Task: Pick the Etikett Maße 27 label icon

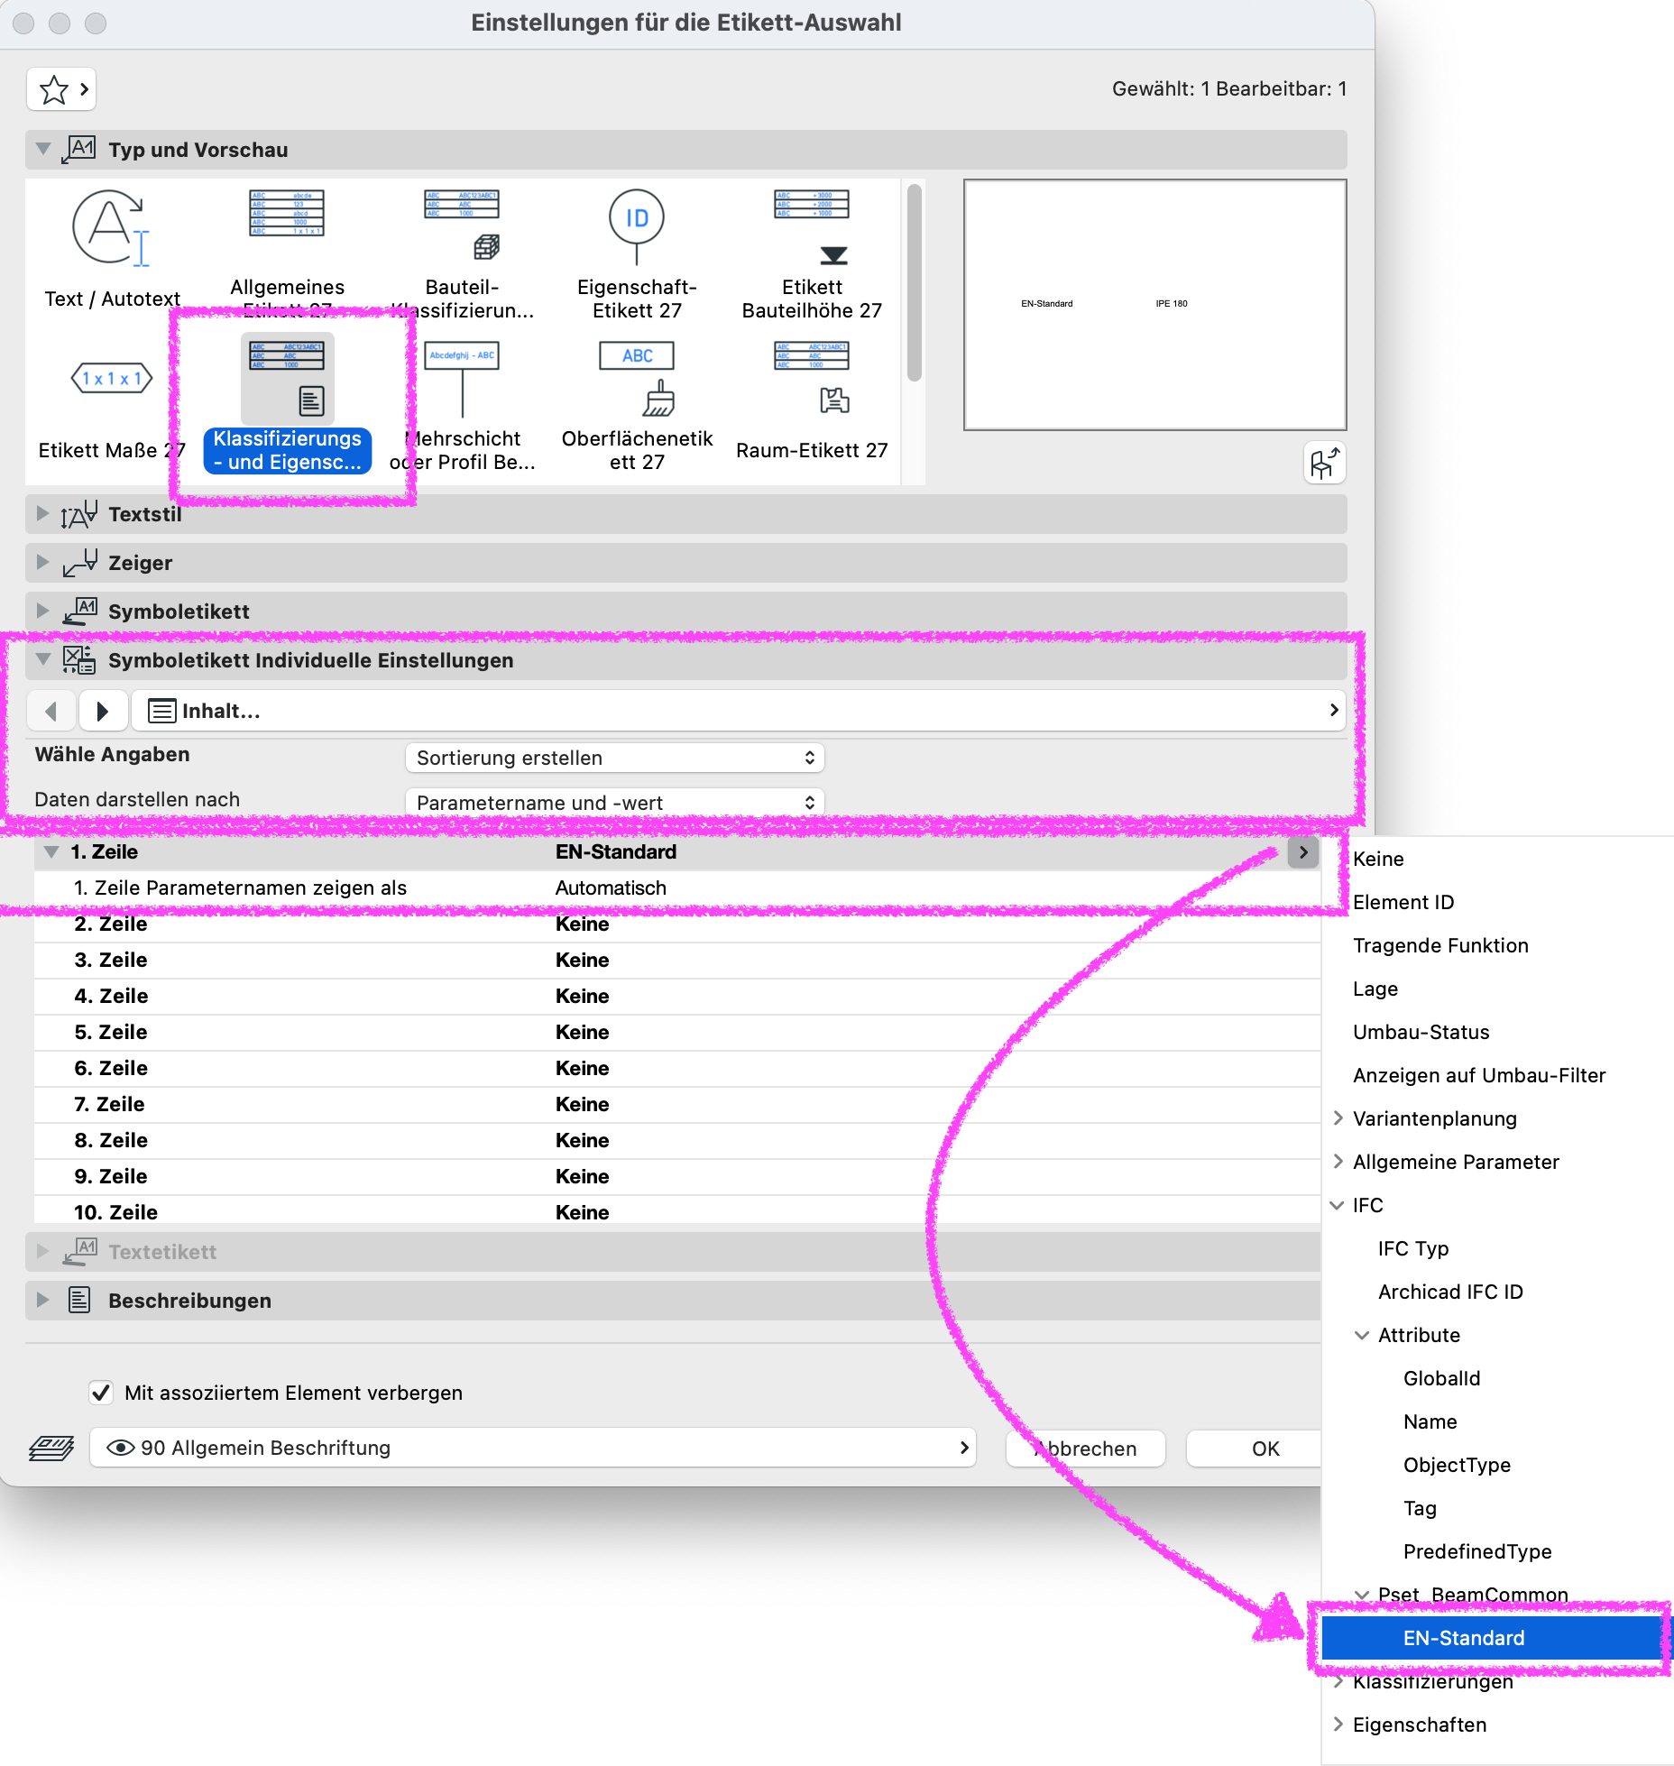Action: tap(112, 378)
